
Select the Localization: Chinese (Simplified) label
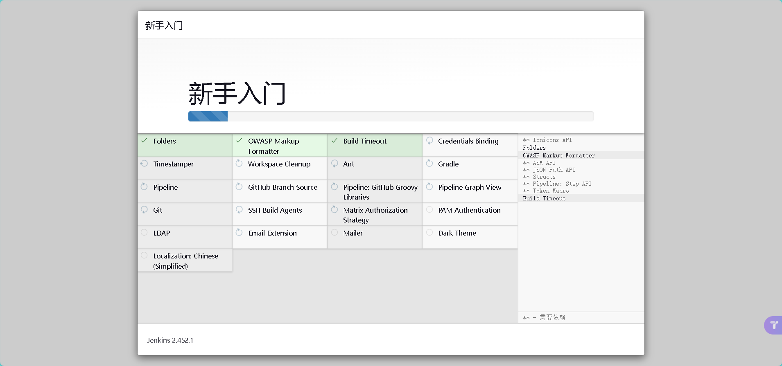point(186,261)
